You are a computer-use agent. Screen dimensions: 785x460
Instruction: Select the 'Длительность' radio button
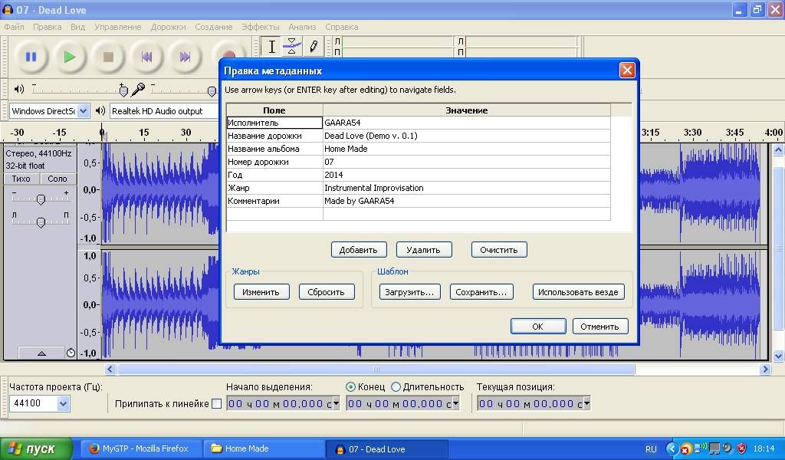[x=396, y=387]
